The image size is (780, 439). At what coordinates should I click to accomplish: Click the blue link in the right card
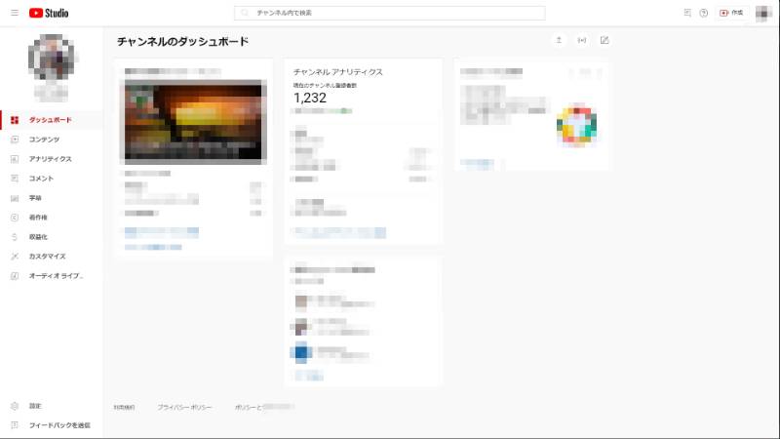tap(477, 163)
